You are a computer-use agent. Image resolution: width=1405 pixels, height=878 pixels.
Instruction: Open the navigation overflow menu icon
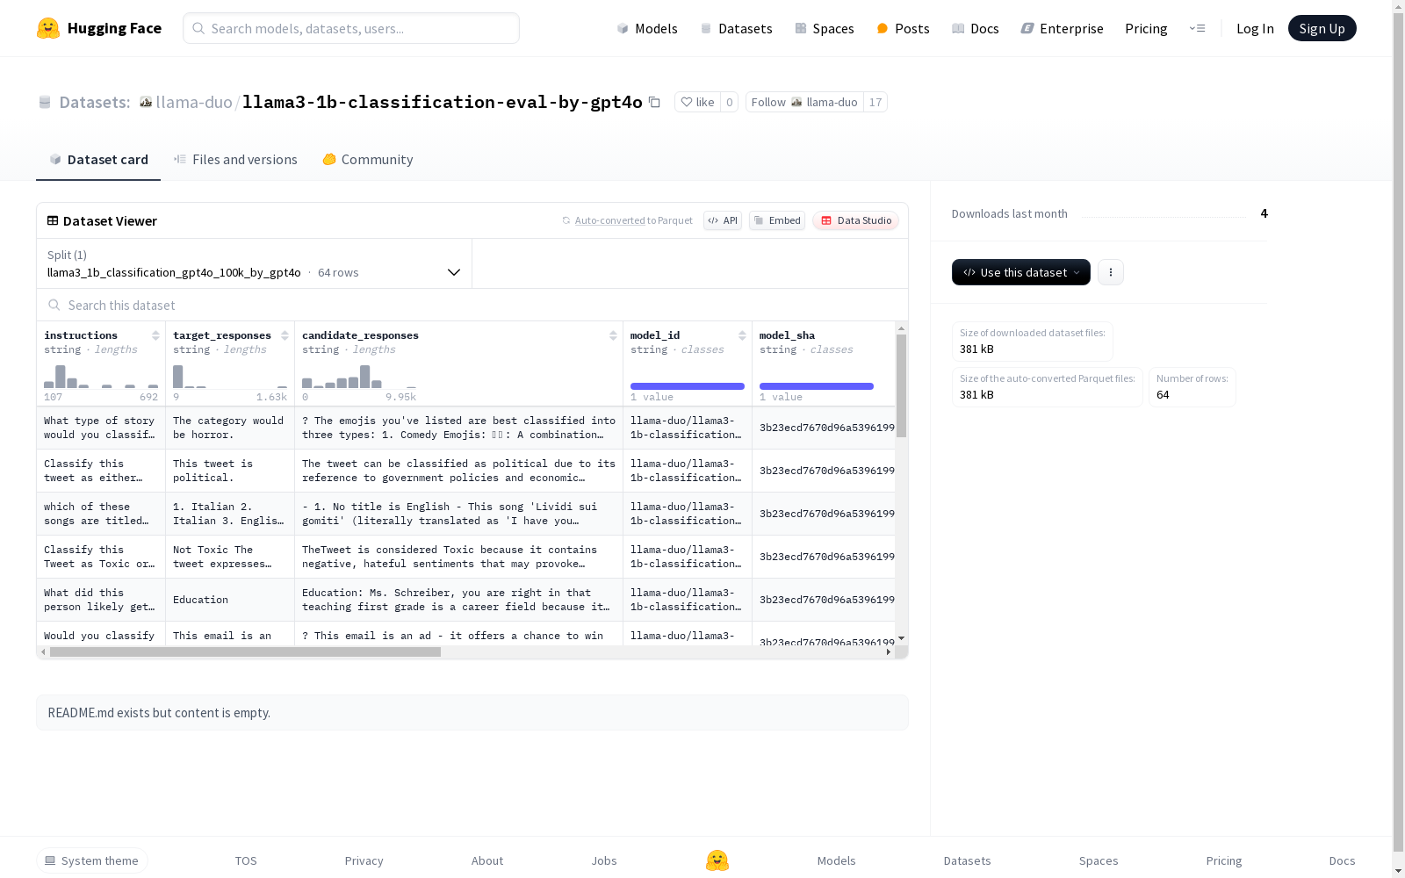[1197, 28]
